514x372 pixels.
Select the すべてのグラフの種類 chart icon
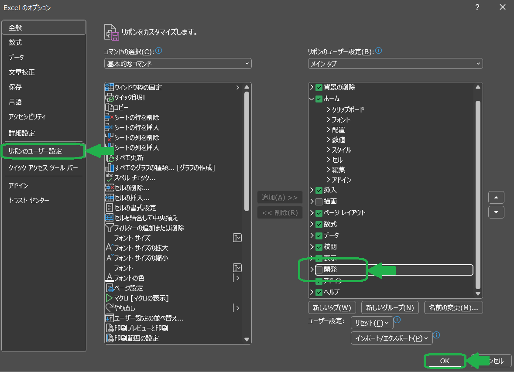click(109, 168)
